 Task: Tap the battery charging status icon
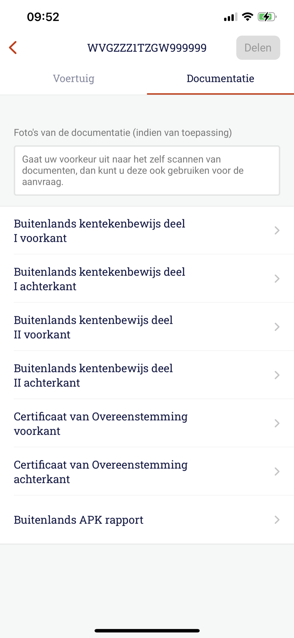pyautogui.click(x=267, y=17)
